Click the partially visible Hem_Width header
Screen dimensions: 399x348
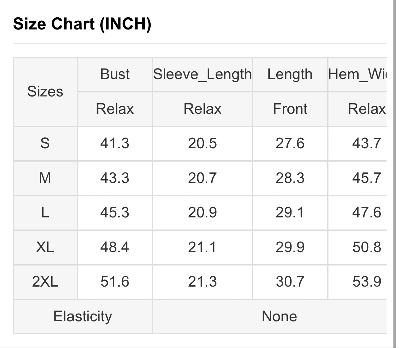357,74
